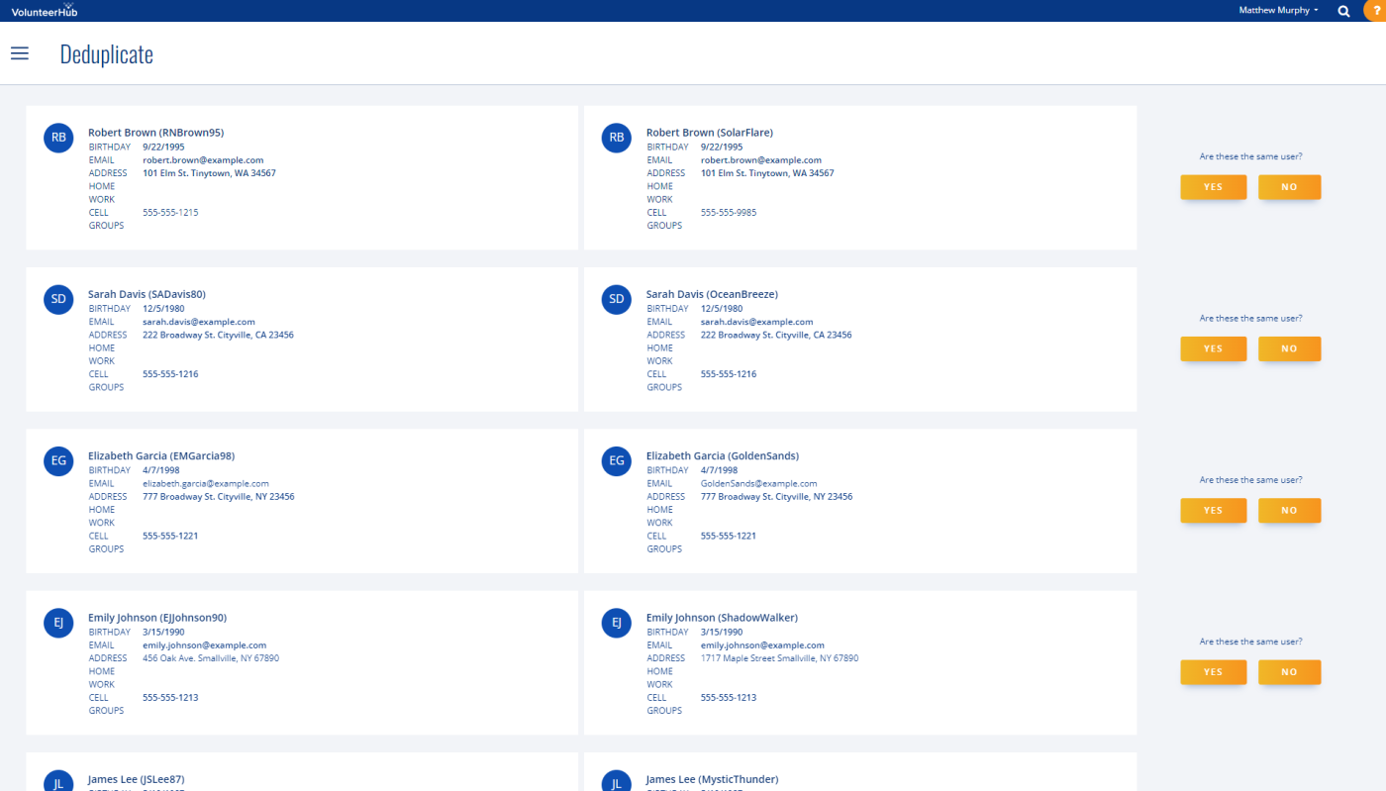
Task: Click EJ avatar for Emily Johnson (ShadowWalker)
Action: point(617,623)
